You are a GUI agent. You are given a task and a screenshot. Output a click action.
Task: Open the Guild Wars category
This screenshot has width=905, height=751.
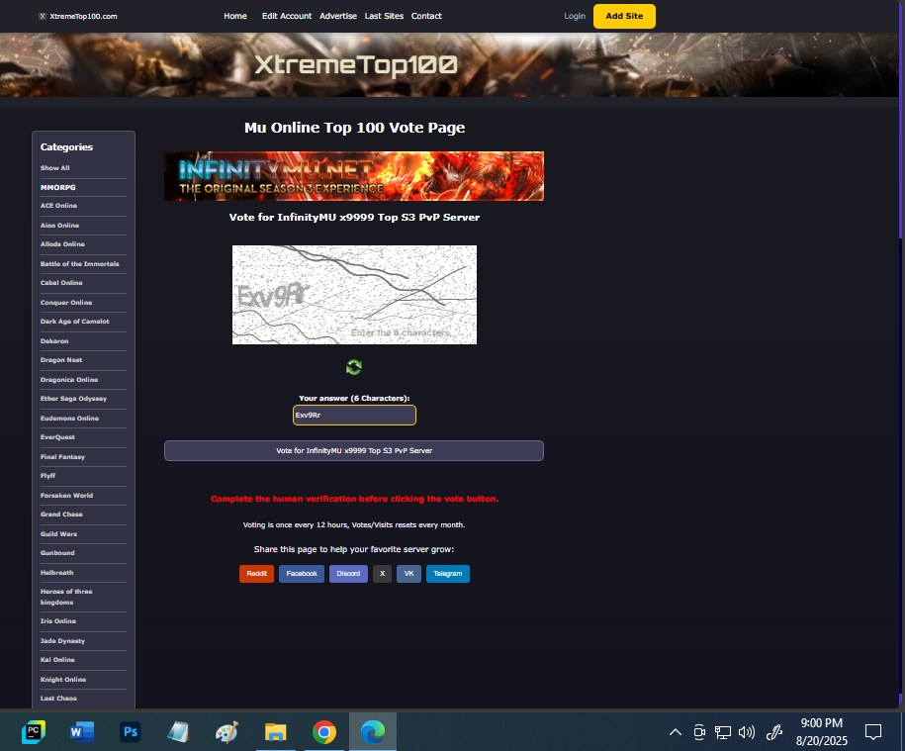click(x=58, y=534)
